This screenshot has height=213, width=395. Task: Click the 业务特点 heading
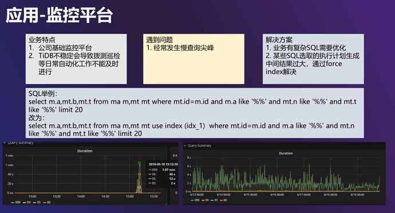coord(42,39)
